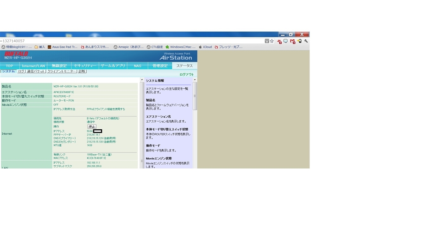
Task: Click the smiley face icon in address bar
Action: click(x=267, y=41)
